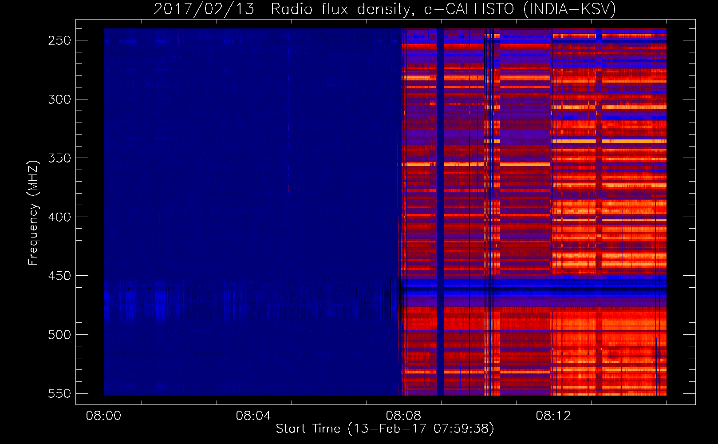Viewport: 718px width, 444px height.
Task: Select the 350 frequency tick label
Action: [59, 158]
